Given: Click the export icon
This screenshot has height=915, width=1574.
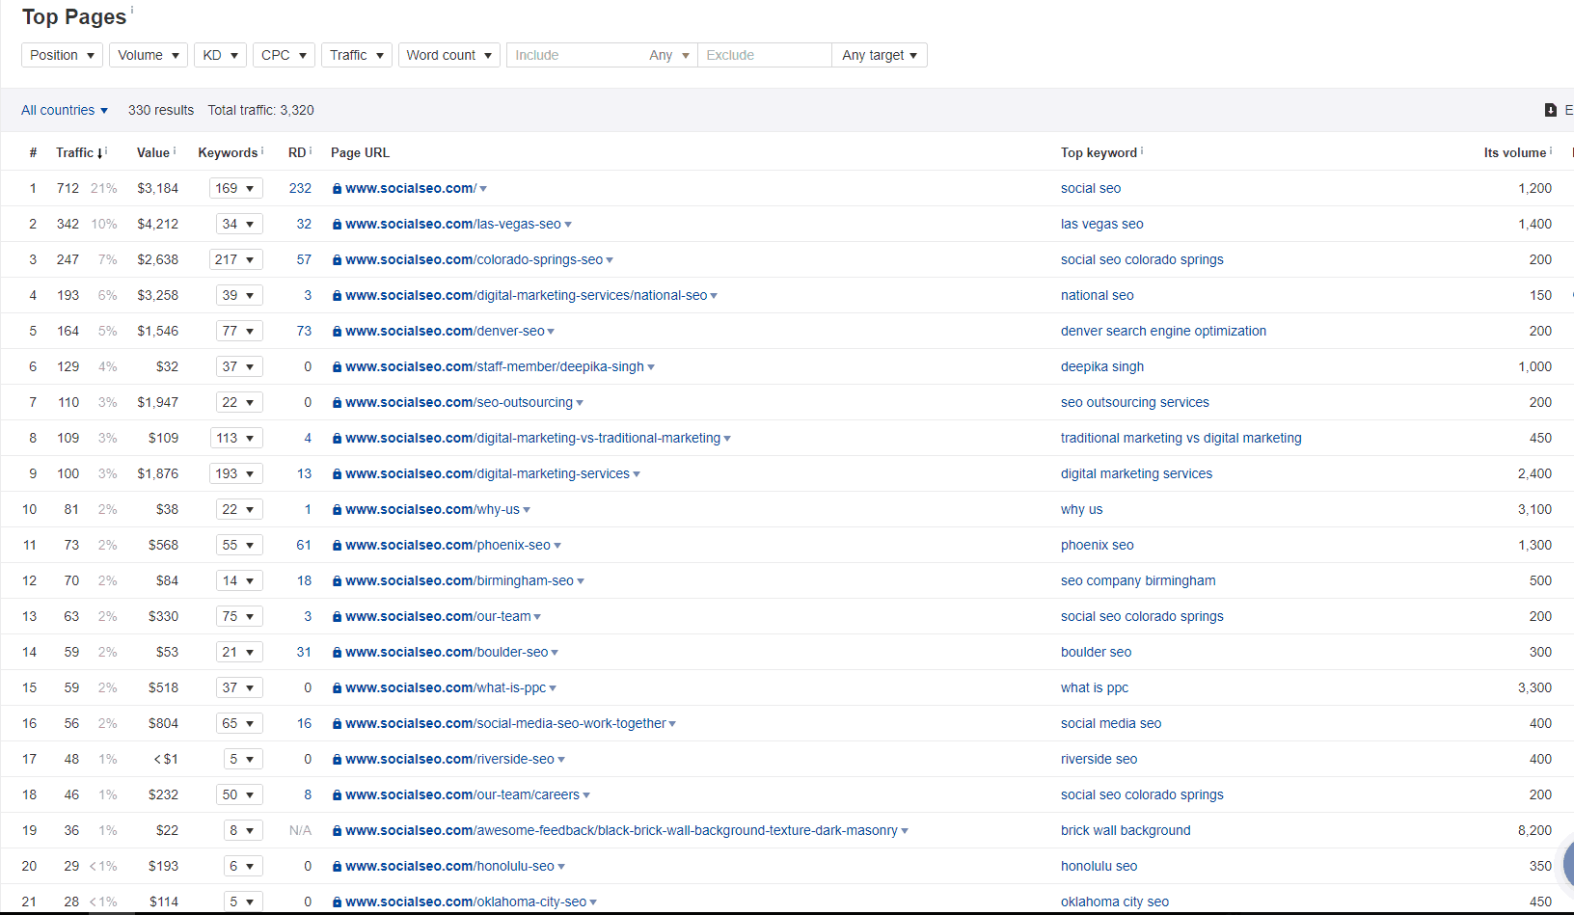Looking at the screenshot, I should [1549, 110].
